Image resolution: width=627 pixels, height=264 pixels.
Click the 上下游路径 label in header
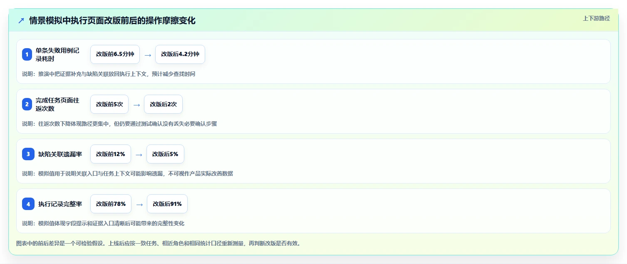pyautogui.click(x=596, y=18)
